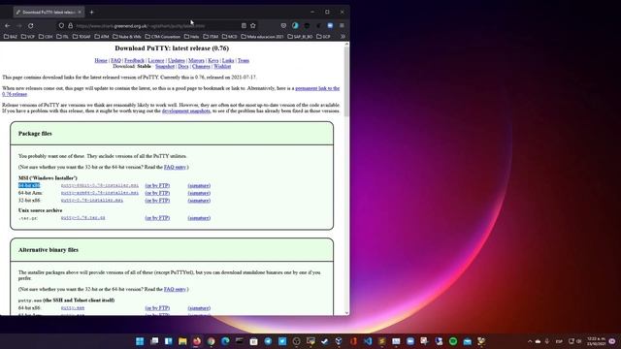Open the ITSM bookmarks folder
Screen dimensions: 621x349
(x=211, y=37)
